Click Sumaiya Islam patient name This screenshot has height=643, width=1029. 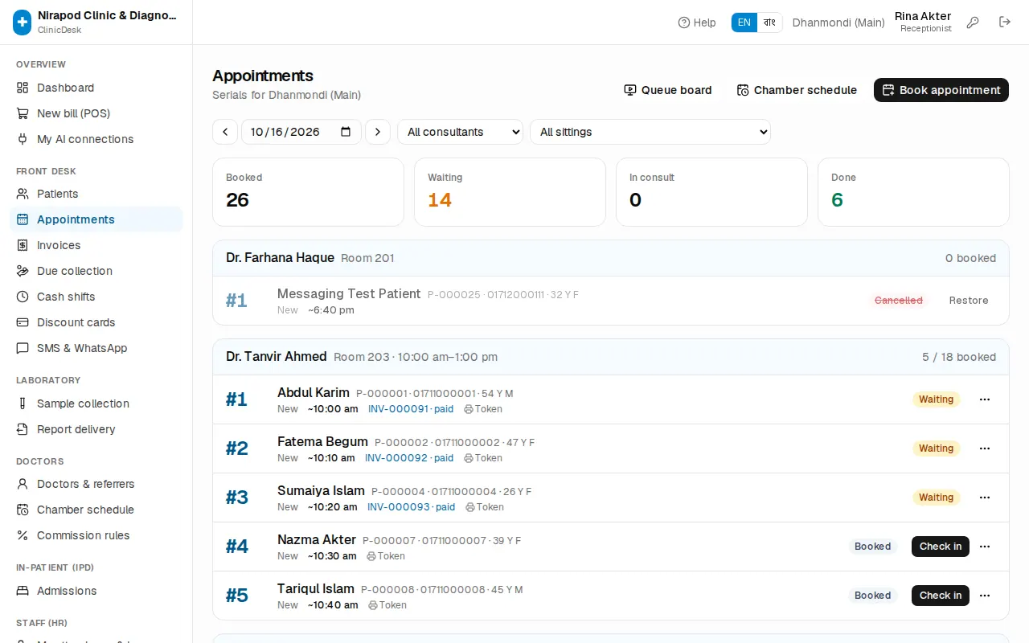(321, 491)
